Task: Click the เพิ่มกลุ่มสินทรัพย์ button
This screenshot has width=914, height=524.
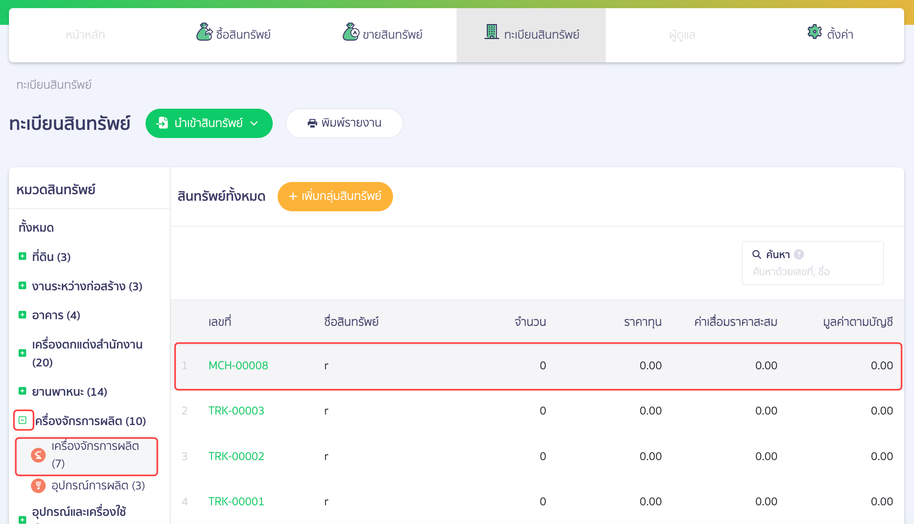Action: pos(335,197)
